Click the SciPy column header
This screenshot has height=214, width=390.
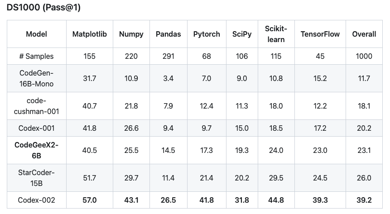click(x=242, y=34)
